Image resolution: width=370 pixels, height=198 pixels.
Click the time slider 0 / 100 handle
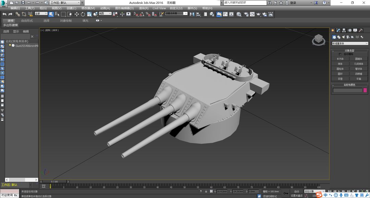pos(54,182)
